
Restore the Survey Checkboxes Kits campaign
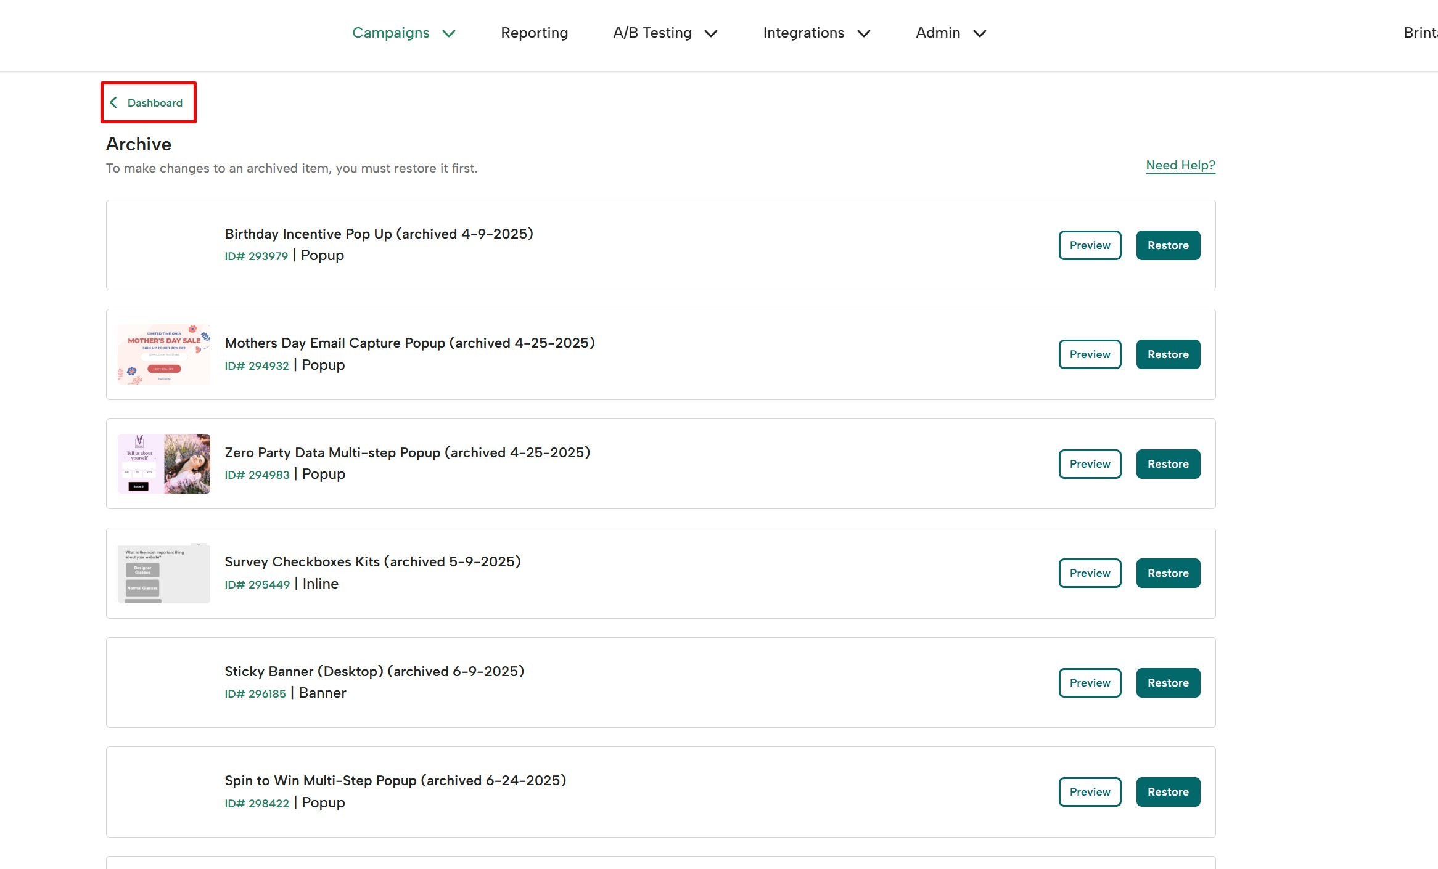(1168, 573)
